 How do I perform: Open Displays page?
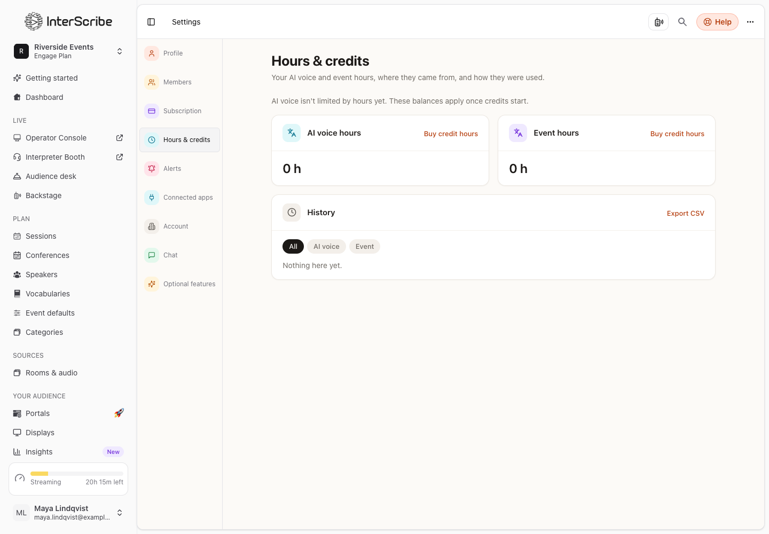[x=68, y=433]
